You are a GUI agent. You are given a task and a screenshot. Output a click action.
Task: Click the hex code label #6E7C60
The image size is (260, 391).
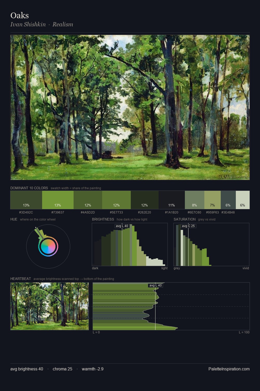click(194, 212)
